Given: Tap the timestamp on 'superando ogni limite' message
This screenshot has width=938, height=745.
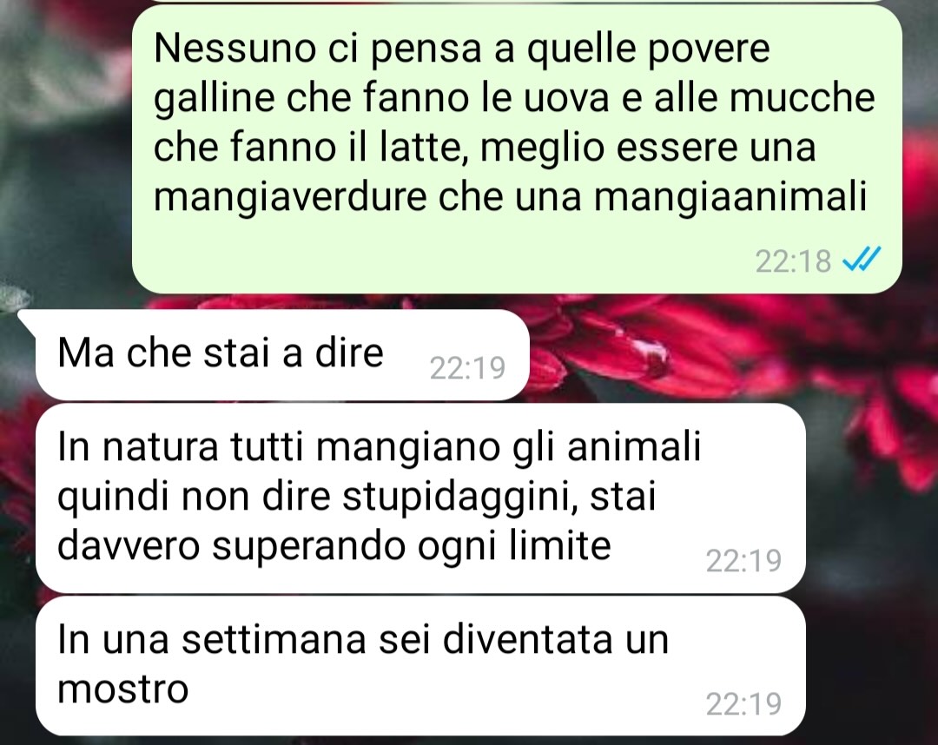Looking at the screenshot, I should [x=743, y=561].
